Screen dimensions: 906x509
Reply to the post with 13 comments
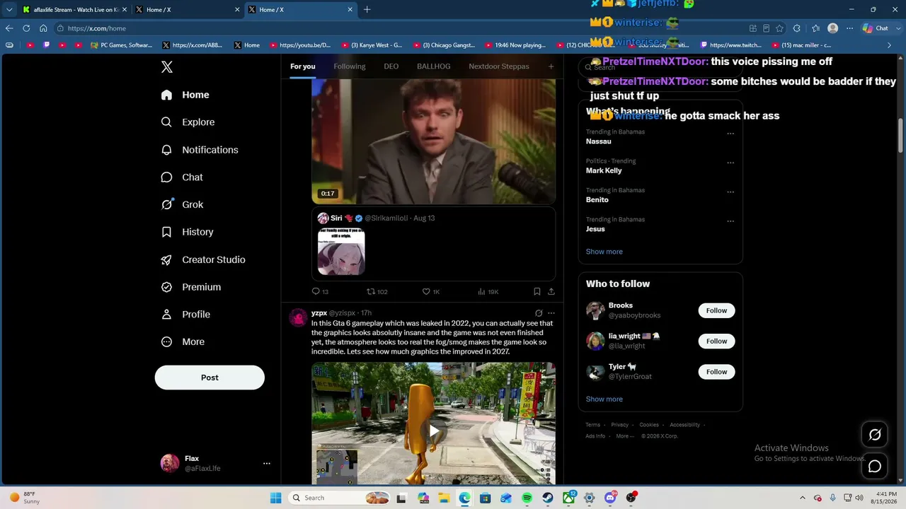pos(320,291)
